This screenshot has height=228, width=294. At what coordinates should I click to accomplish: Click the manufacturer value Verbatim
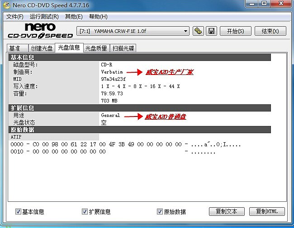(x=112, y=72)
